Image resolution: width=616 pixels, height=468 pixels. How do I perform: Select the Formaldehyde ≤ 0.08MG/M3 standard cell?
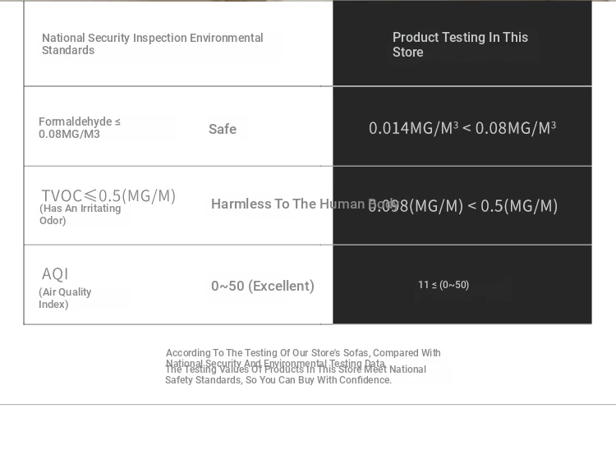click(80, 128)
